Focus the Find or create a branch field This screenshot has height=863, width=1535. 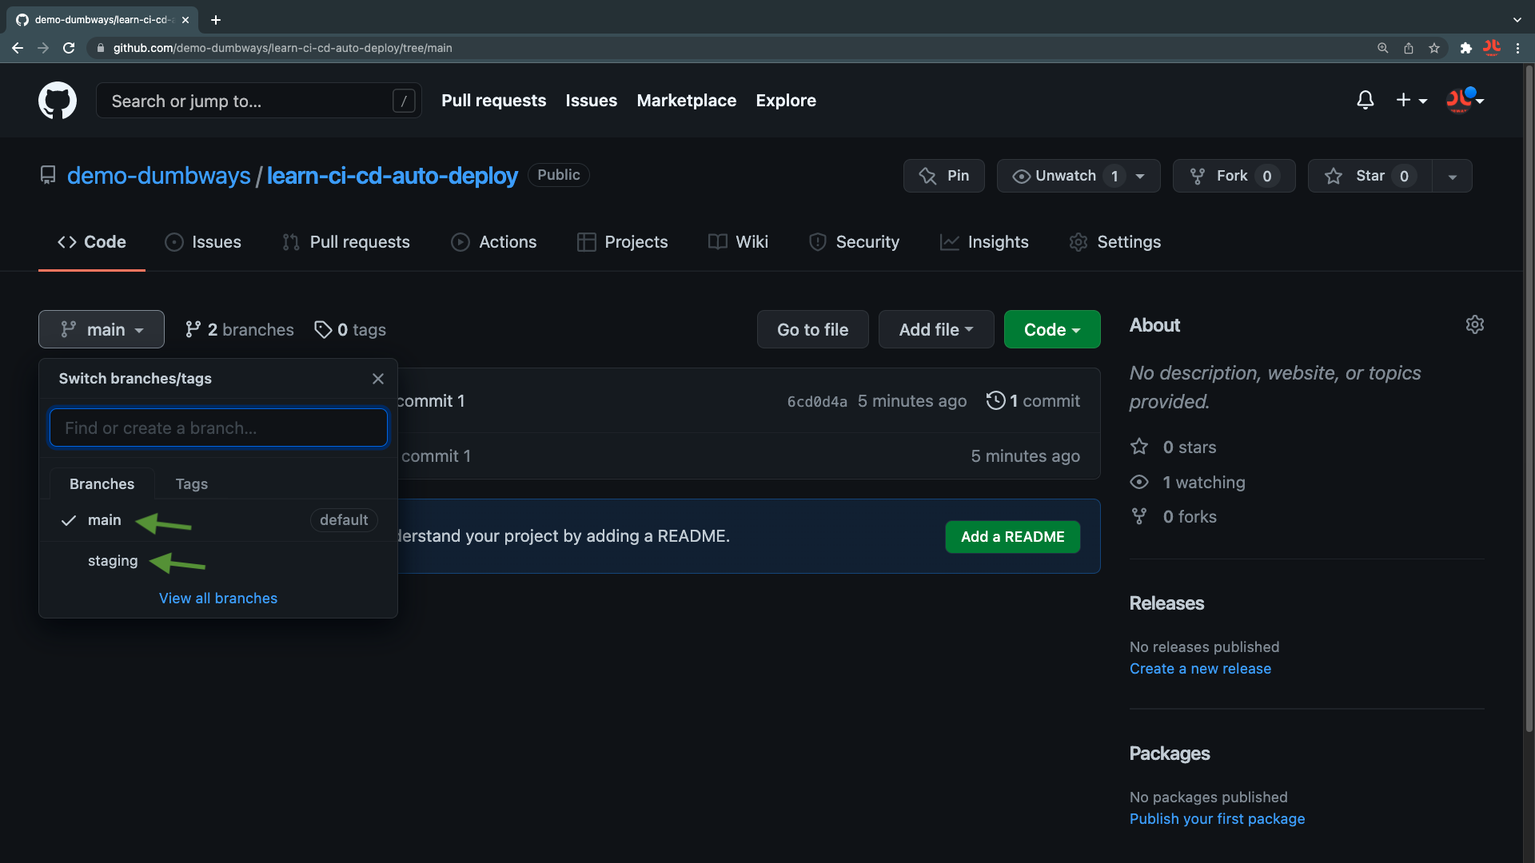pos(218,428)
